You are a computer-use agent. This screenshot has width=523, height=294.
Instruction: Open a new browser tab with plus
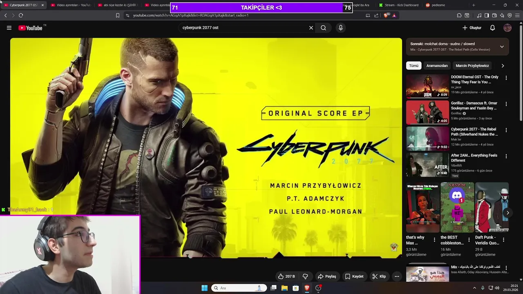(474, 5)
